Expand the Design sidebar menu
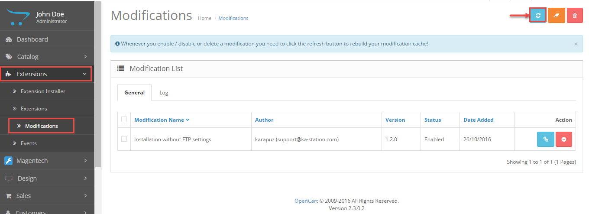589x214 pixels. coord(85,178)
